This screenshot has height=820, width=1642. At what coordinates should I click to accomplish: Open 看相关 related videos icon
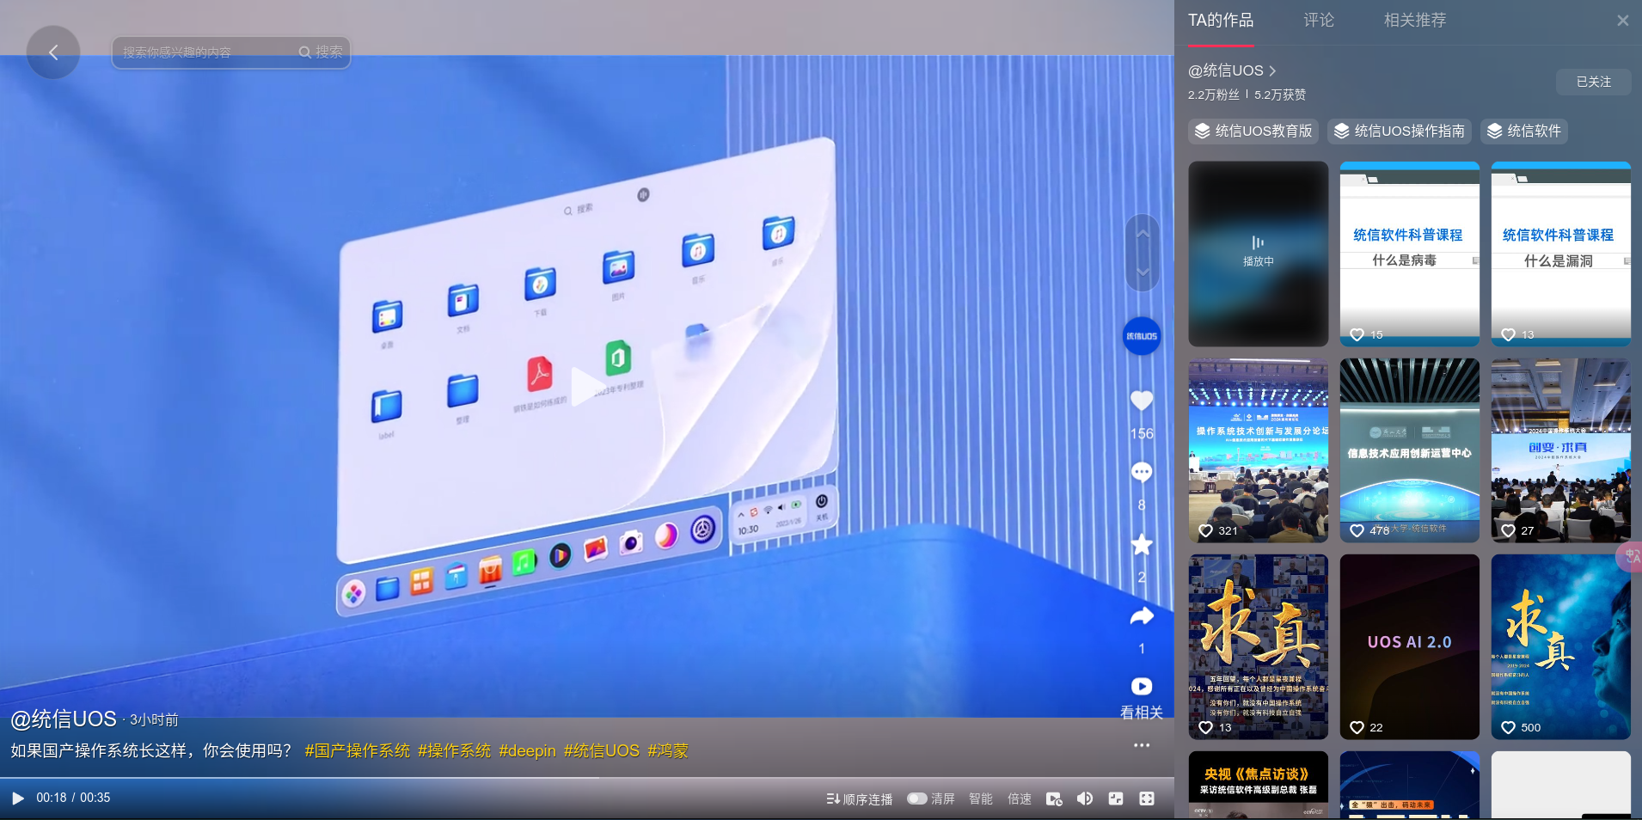coord(1142,687)
